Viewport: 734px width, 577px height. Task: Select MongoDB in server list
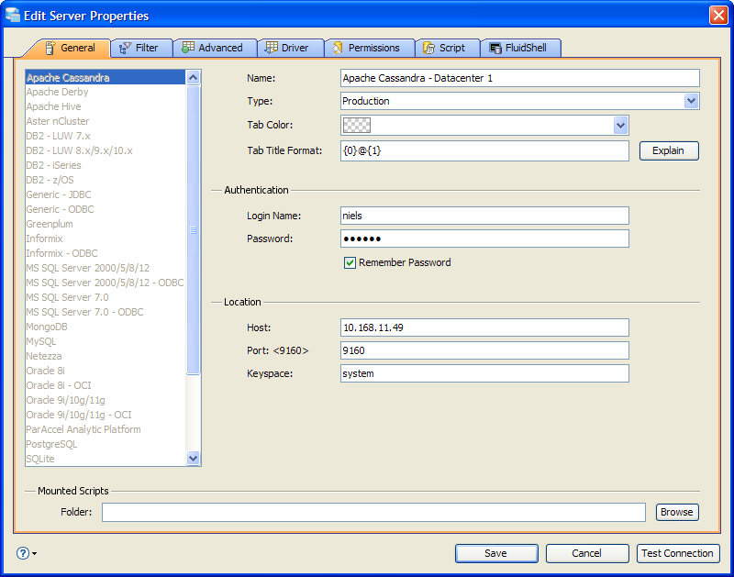coord(106,327)
